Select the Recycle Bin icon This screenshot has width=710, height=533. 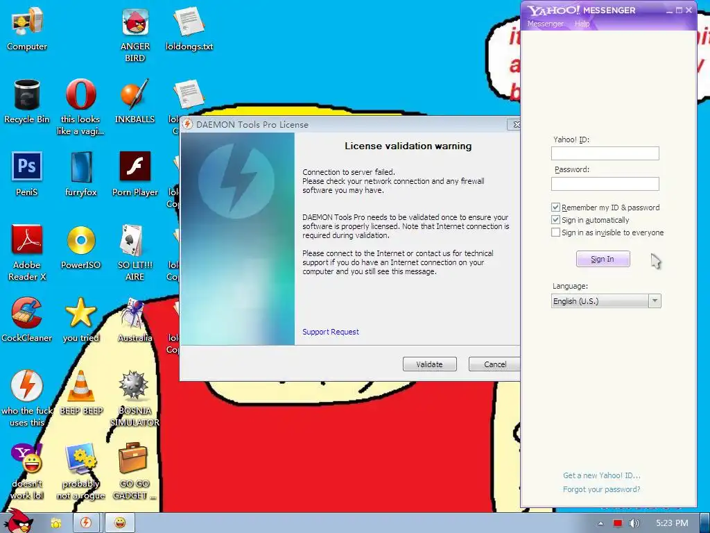(27, 102)
